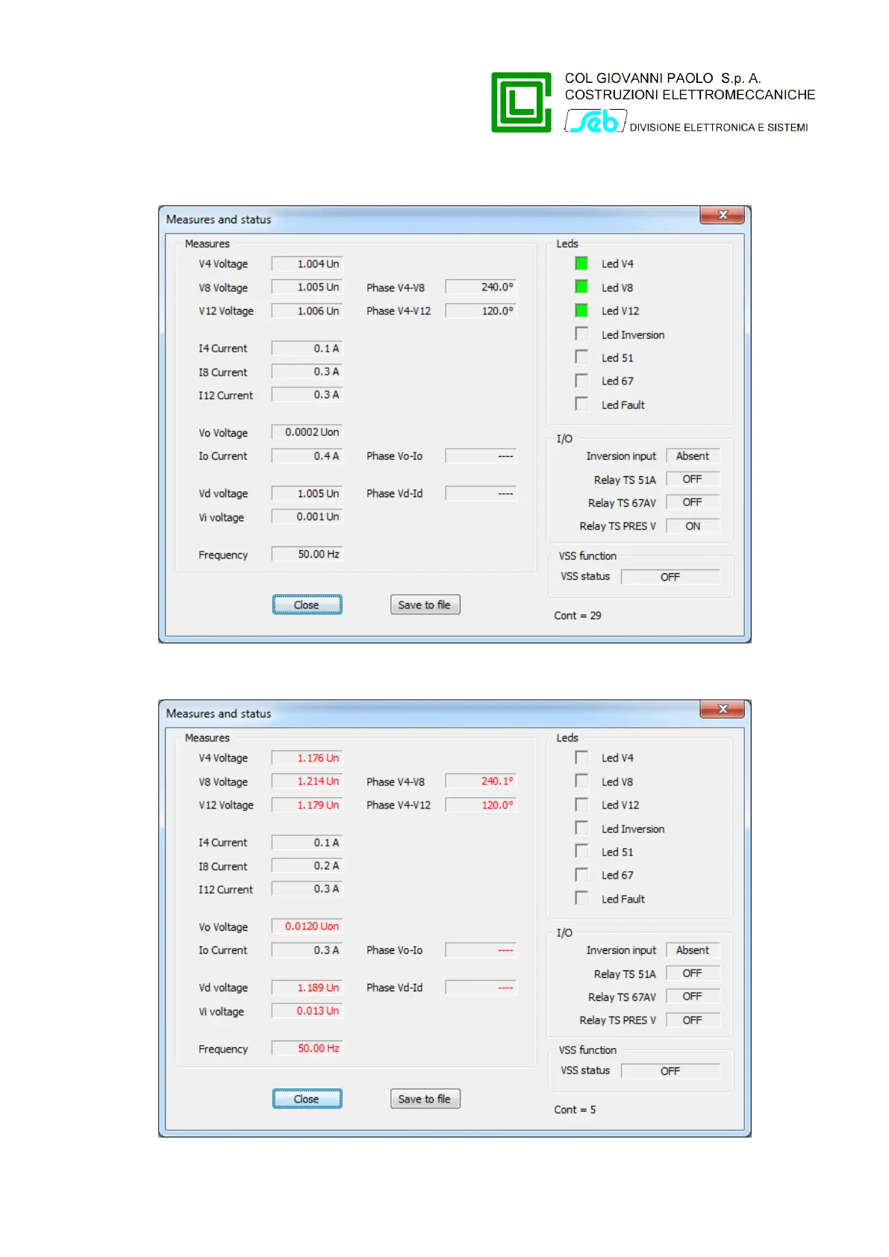
Task: Click Led 51 box in upper window
Action: [x=581, y=357]
